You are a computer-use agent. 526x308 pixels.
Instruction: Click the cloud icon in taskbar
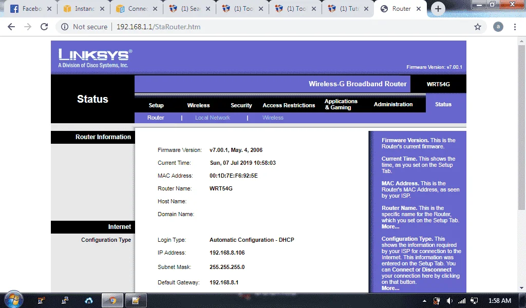tap(89, 301)
